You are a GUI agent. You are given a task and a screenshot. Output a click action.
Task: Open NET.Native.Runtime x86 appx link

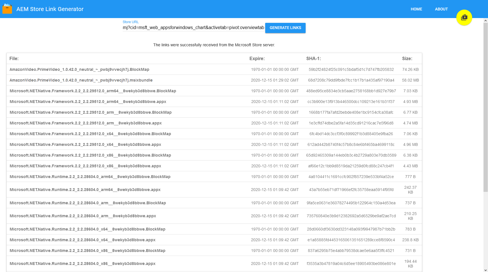point(83,264)
